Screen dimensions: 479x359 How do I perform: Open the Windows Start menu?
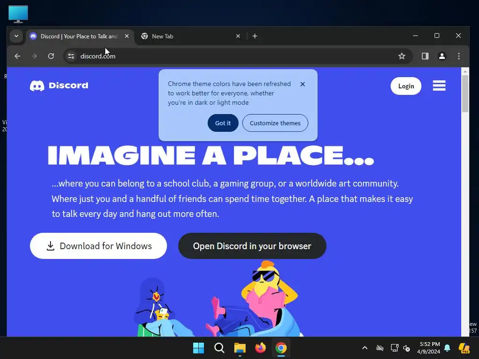[198, 348]
